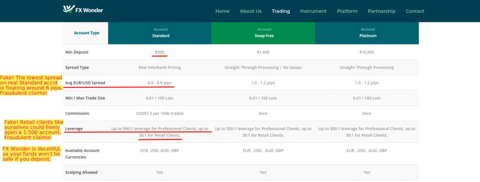
Task: Click Platinum's Scalping Allowed Yes value
Action: tap(367, 172)
